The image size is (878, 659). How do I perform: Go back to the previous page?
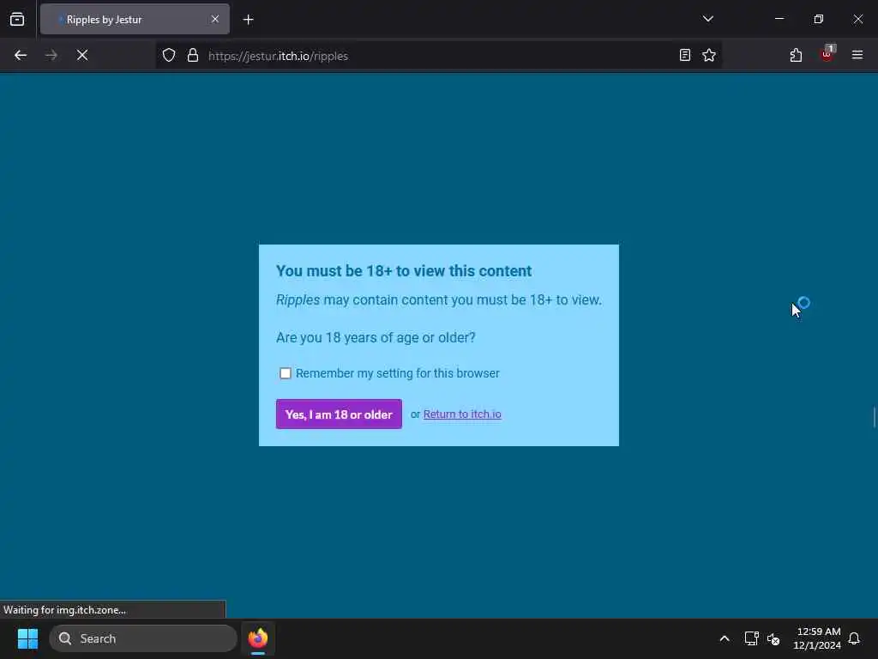21,56
